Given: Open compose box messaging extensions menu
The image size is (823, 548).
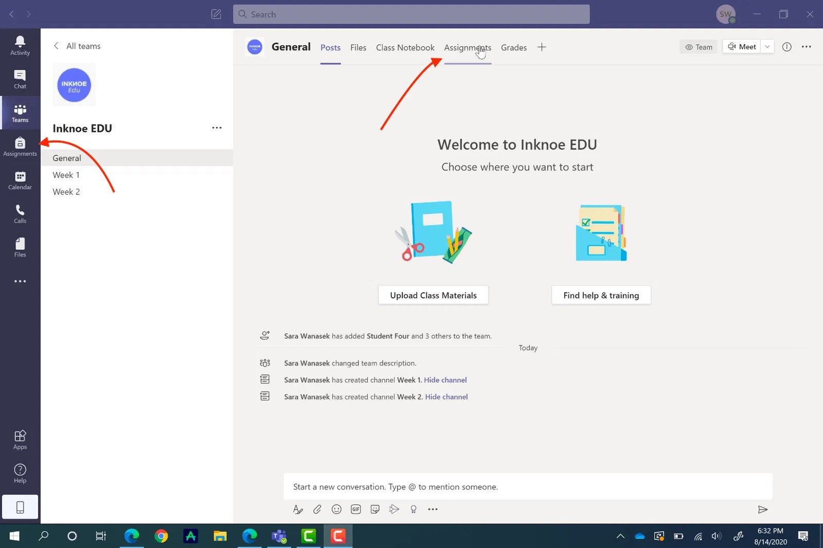Looking at the screenshot, I should (433, 509).
